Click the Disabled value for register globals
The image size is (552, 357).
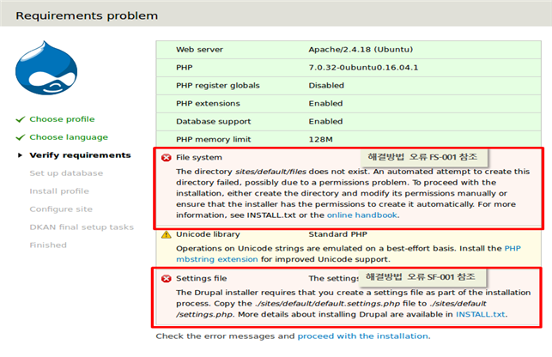[326, 86]
